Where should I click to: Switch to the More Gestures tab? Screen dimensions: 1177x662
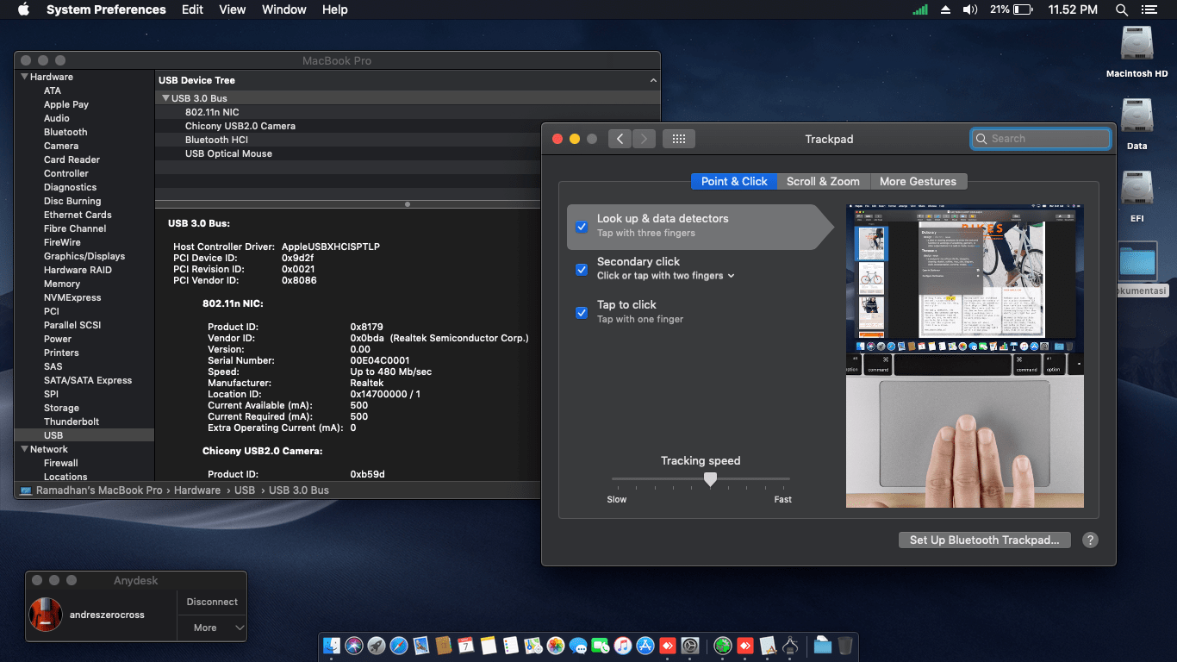point(918,181)
